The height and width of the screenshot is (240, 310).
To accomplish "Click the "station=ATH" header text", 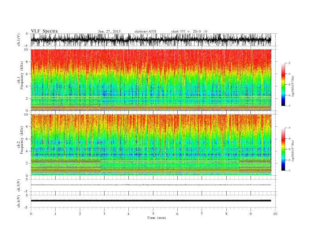I will pyautogui.click(x=145, y=31).
